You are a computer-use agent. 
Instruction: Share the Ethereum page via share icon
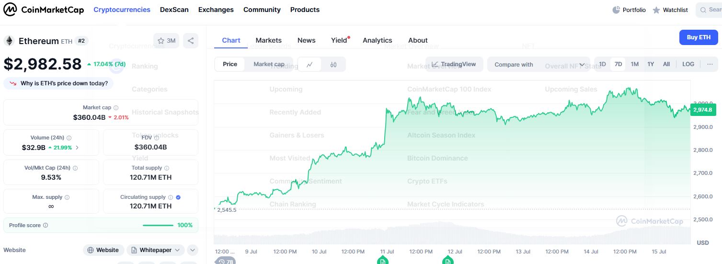(191, 41)
